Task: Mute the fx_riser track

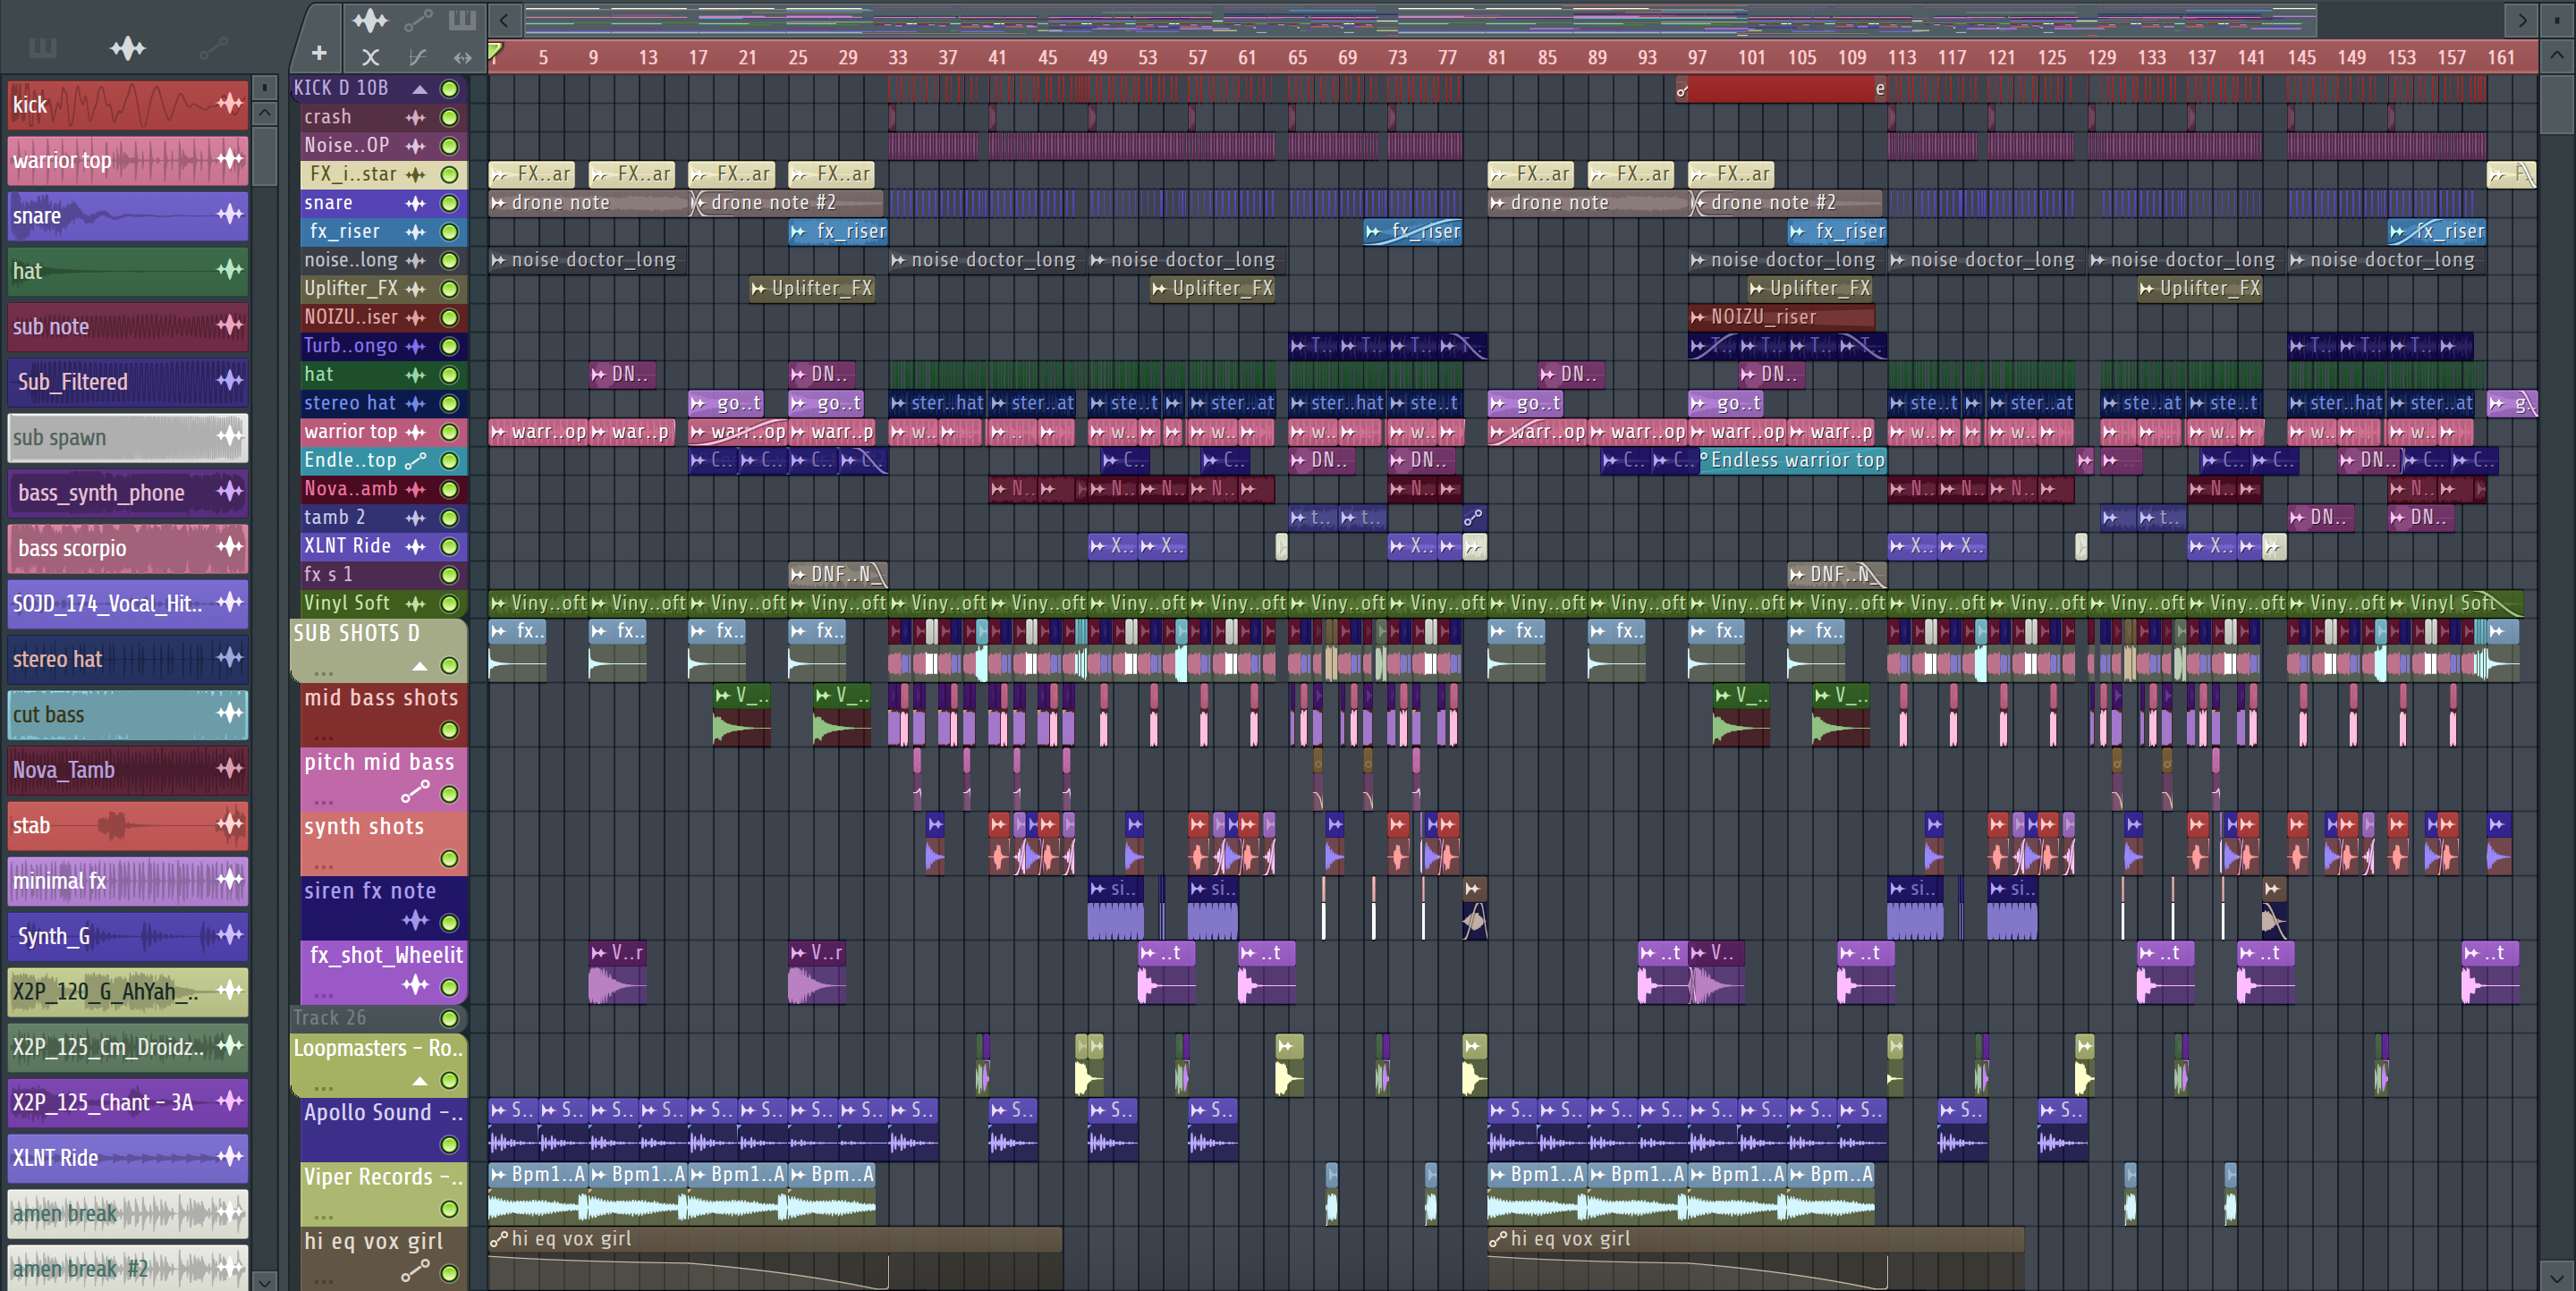Action: pyautogui.click(x=450, y=232)
